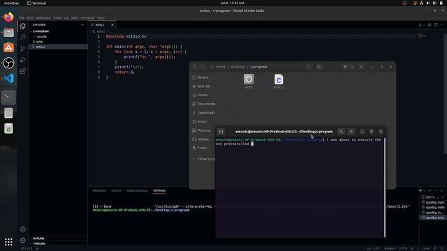Viewport: 447px width, 251px height.
Task: Click the forward arrow in the Files window
Action: coord(203,67)
